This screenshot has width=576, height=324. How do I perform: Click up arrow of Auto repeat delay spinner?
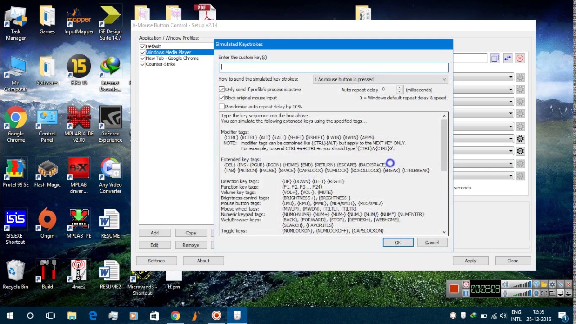(399, 88)
